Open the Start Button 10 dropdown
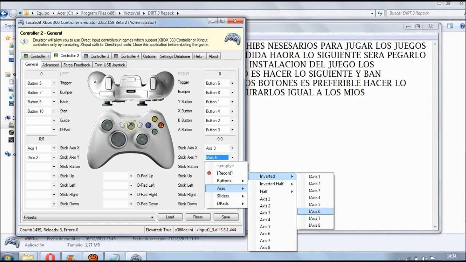 [x=54, y=111]
